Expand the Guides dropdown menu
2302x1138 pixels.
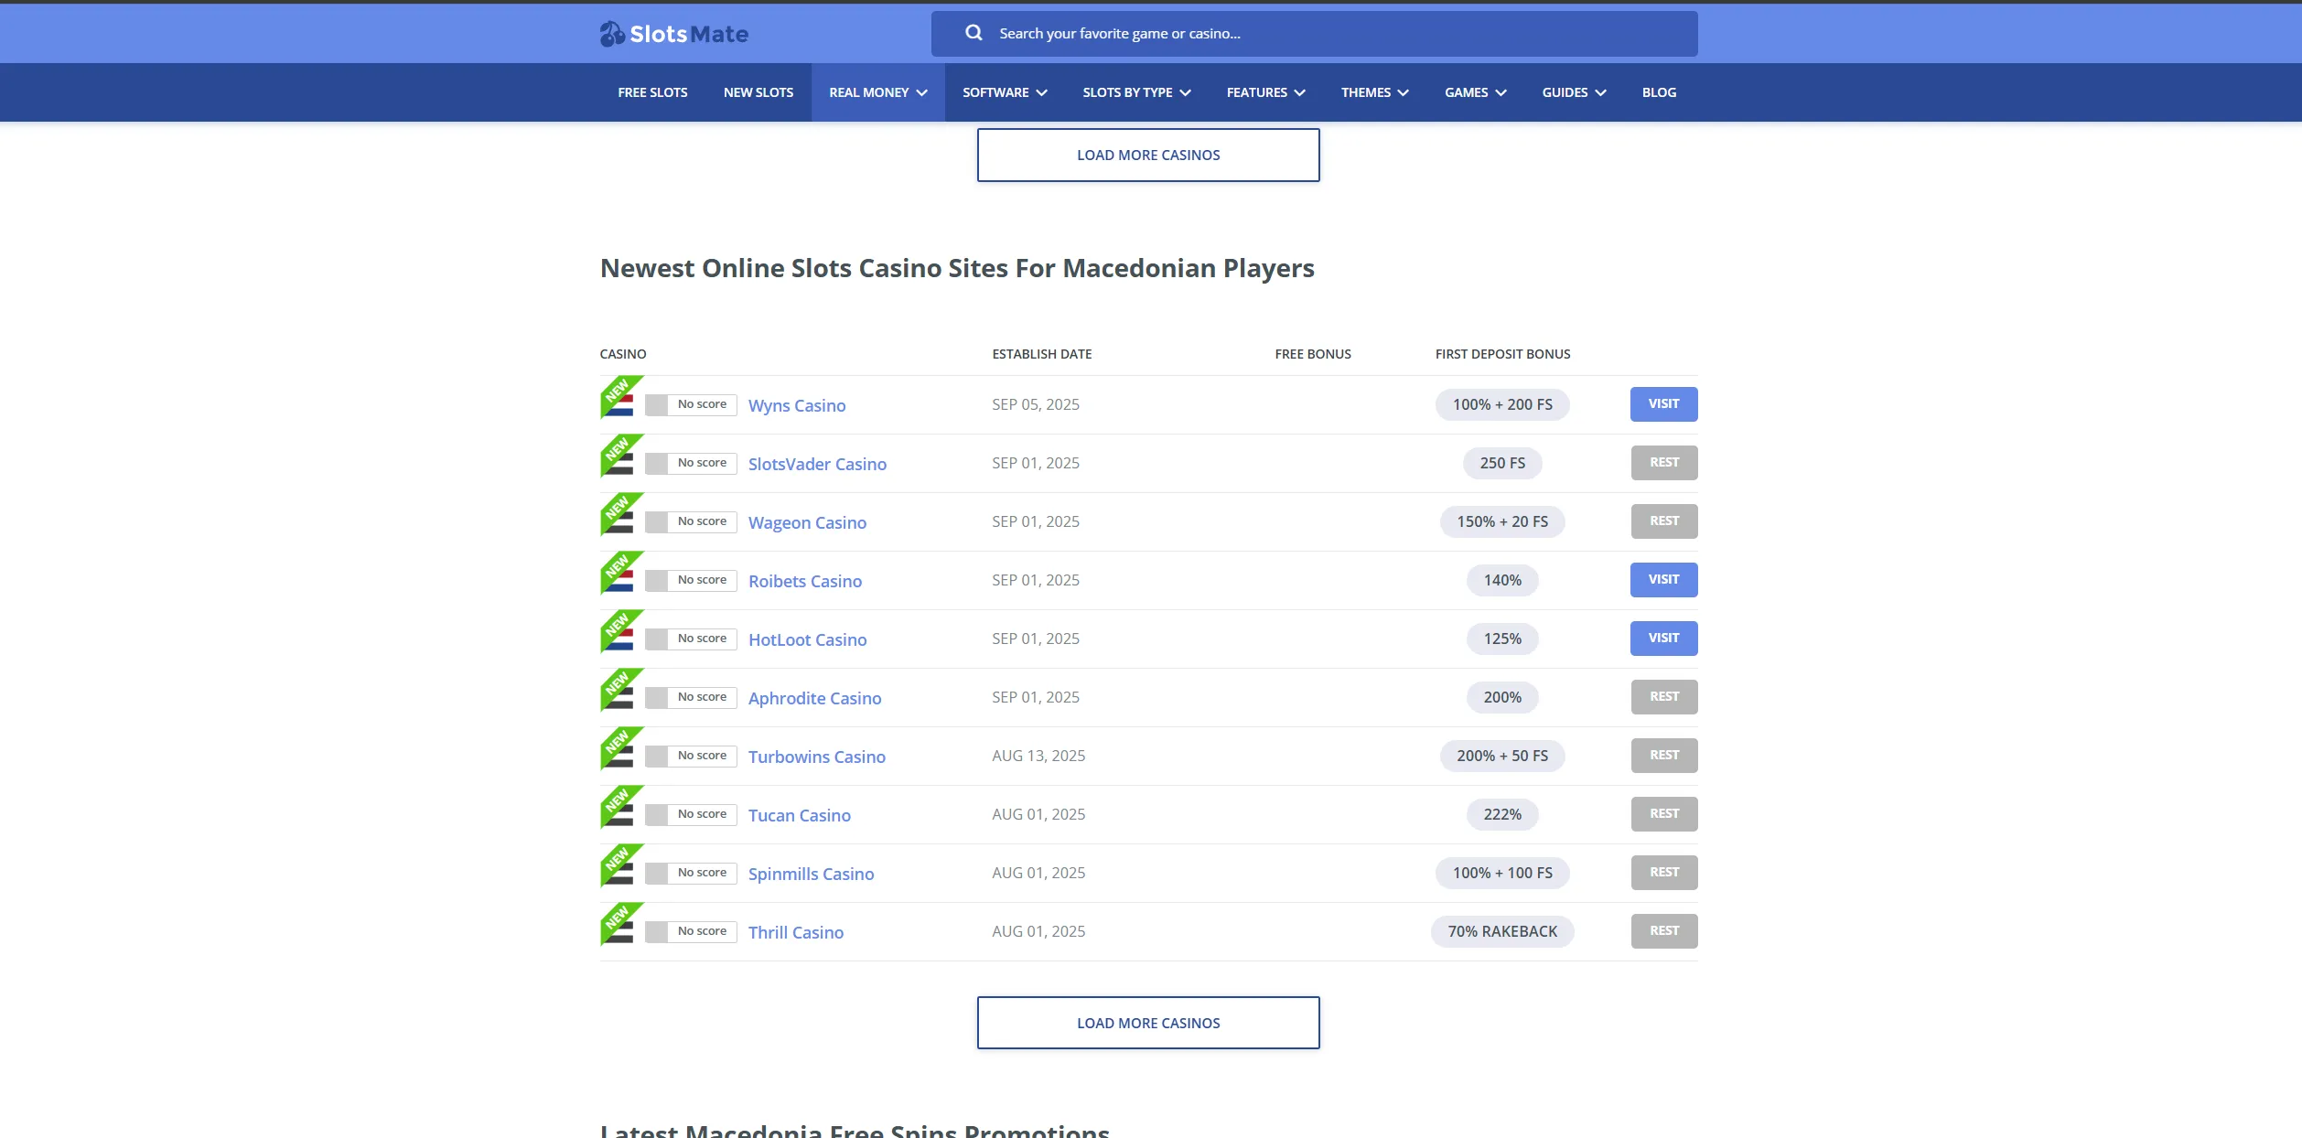[1574, 92]
